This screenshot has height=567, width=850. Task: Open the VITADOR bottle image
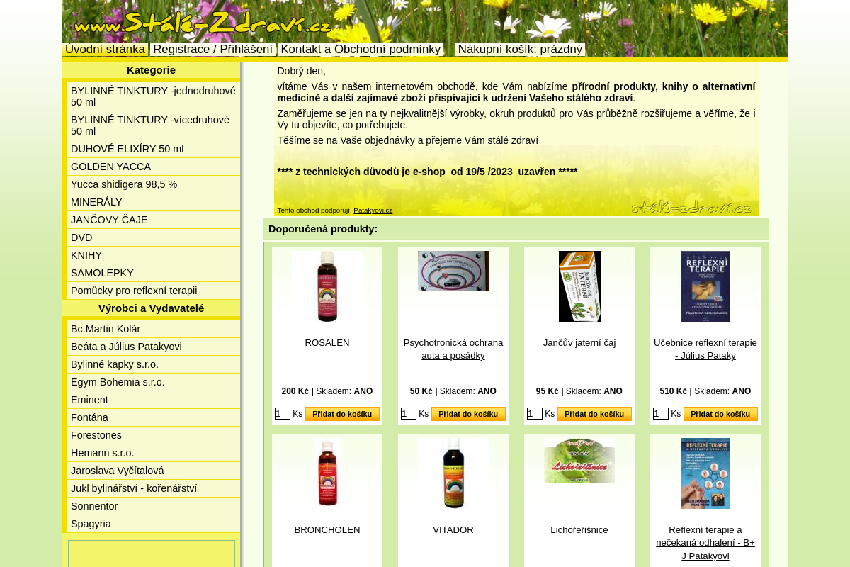tap(453, 473)
